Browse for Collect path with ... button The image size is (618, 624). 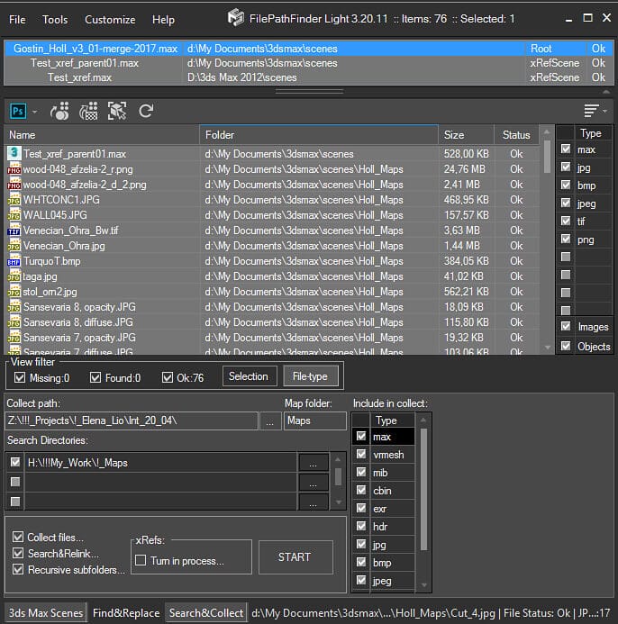(x=269, y=421)
